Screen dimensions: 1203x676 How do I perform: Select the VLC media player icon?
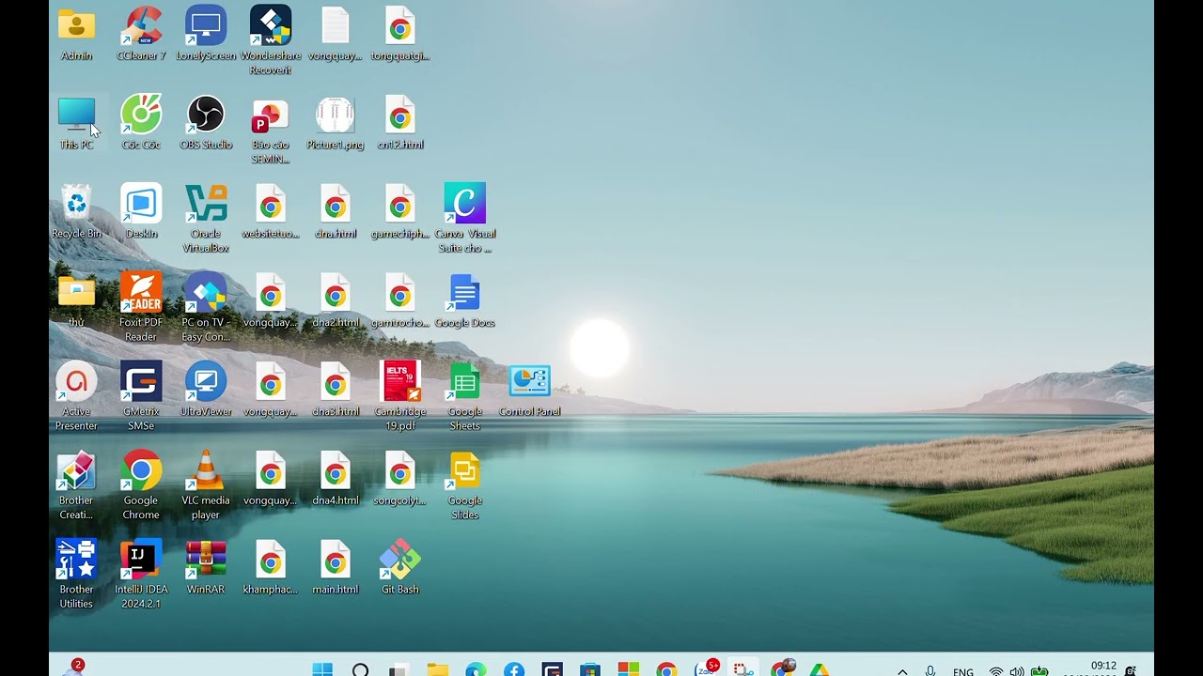coord(206,485)
